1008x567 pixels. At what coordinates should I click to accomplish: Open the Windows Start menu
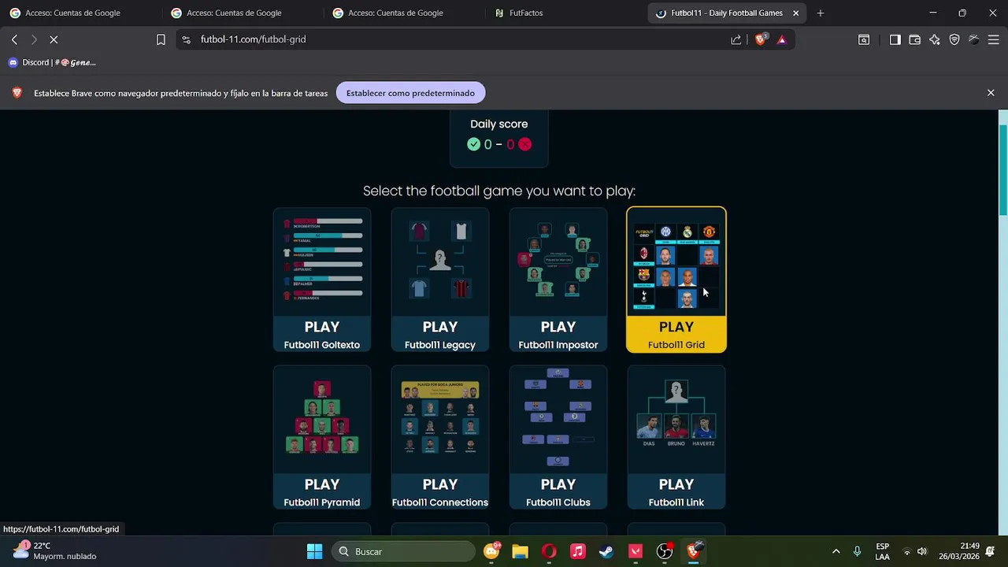point(314,551)
